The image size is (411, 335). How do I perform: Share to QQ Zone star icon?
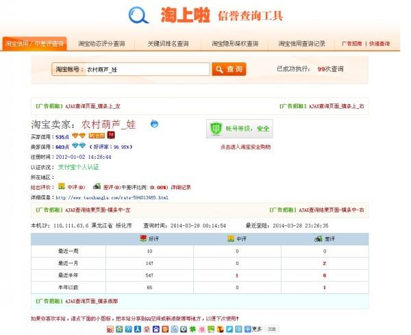coord(119,330)
